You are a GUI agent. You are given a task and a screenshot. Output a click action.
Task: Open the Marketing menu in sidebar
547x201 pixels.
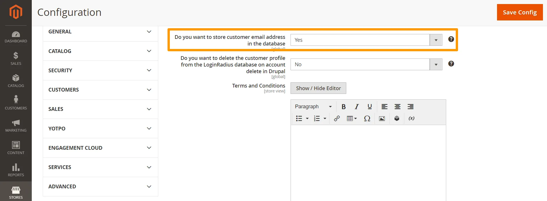(x=16, y=126)
